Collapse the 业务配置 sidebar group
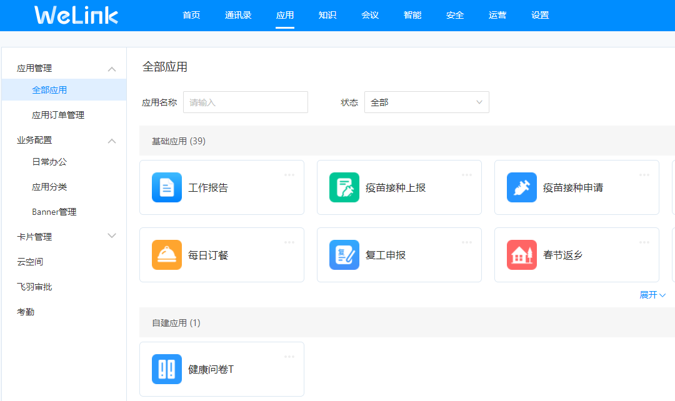 (x=112, y=141)
